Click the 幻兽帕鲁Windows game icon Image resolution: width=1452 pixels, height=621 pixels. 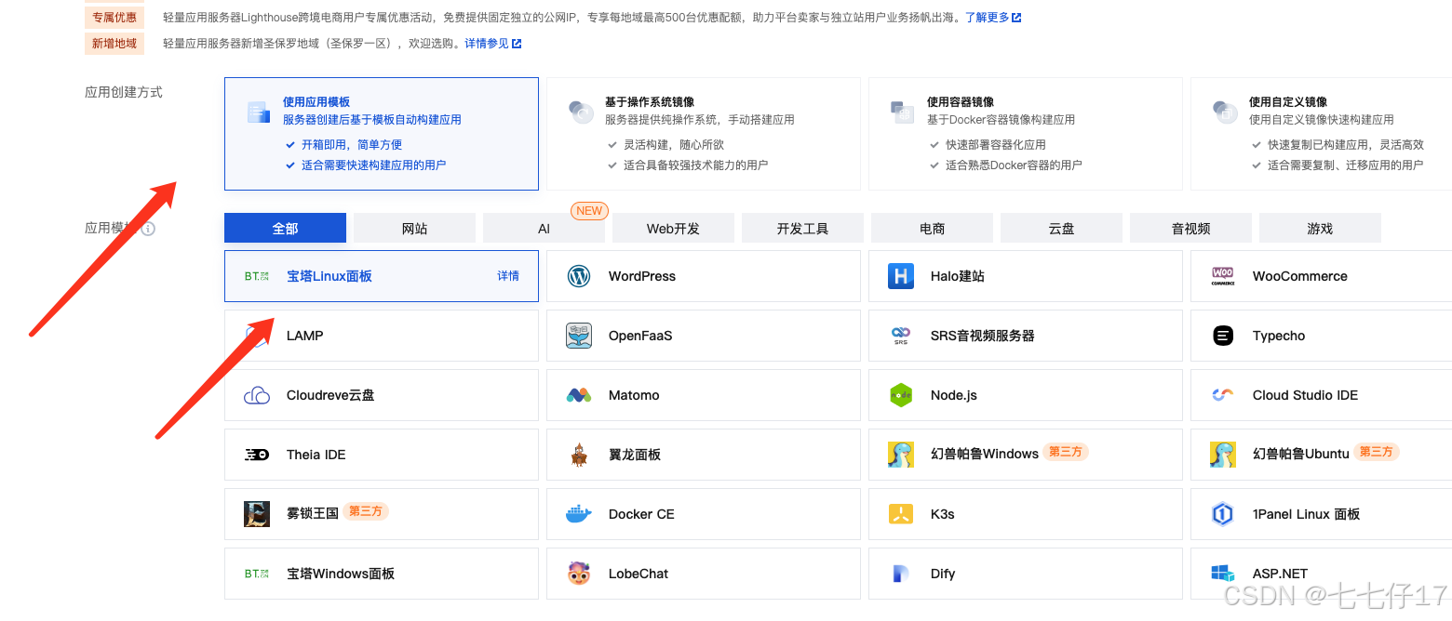tap(901, 455)
